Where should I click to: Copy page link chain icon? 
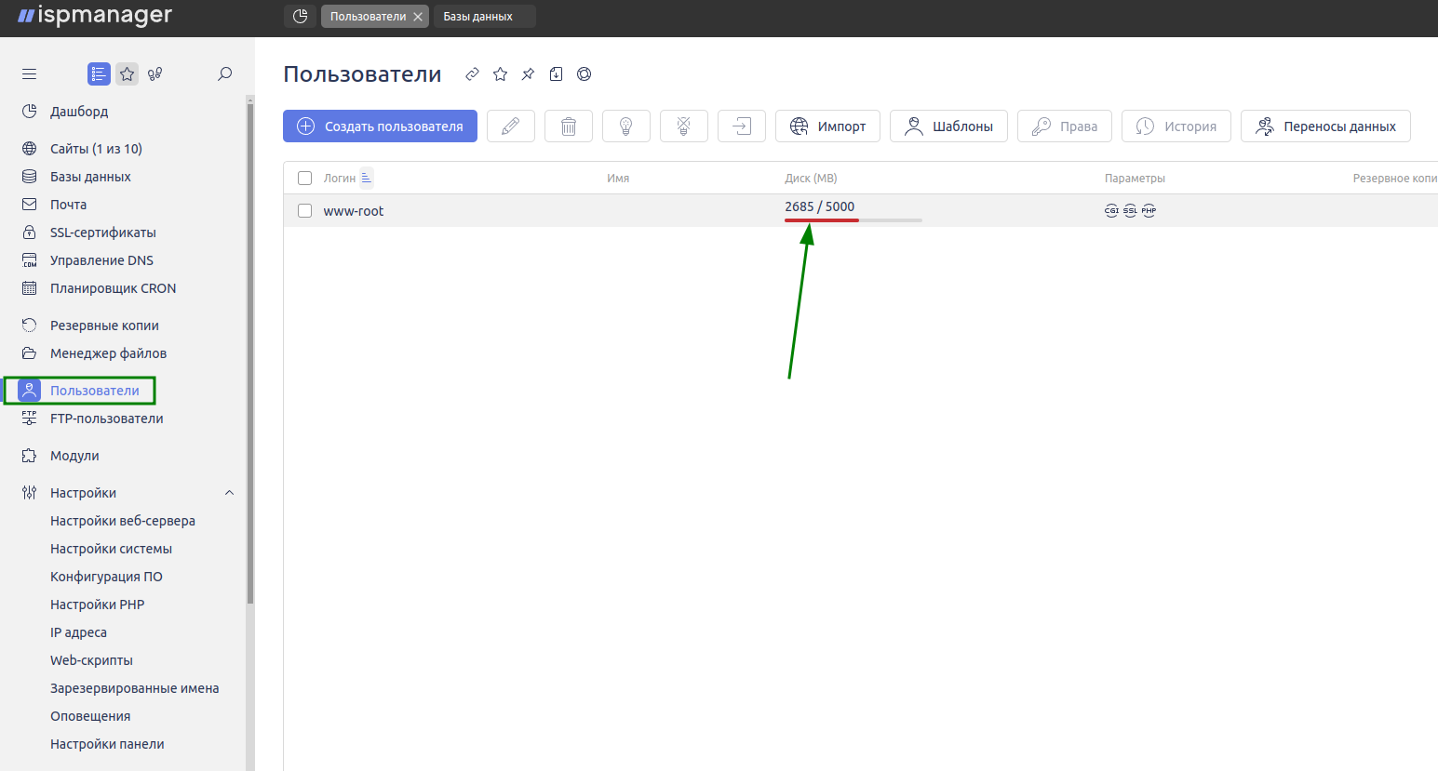coord(472,74)
